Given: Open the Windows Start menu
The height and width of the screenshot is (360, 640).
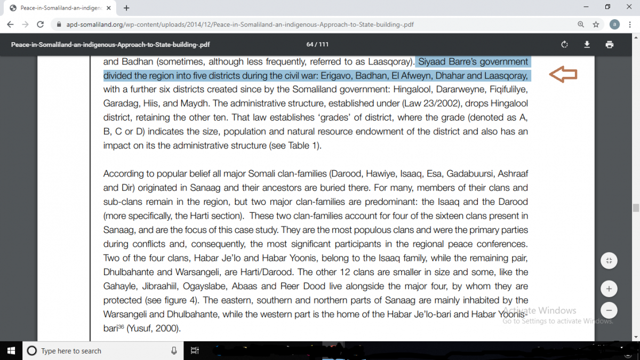Looking at the screenshot, I should (x=11, y=350).
